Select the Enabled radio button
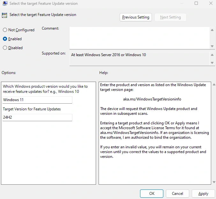 point(5,39)
